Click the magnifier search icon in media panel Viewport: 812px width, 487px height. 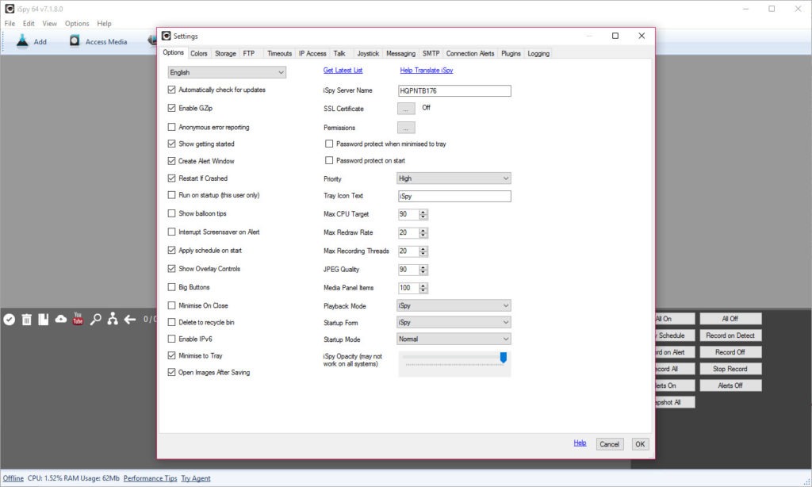(95, 319)
